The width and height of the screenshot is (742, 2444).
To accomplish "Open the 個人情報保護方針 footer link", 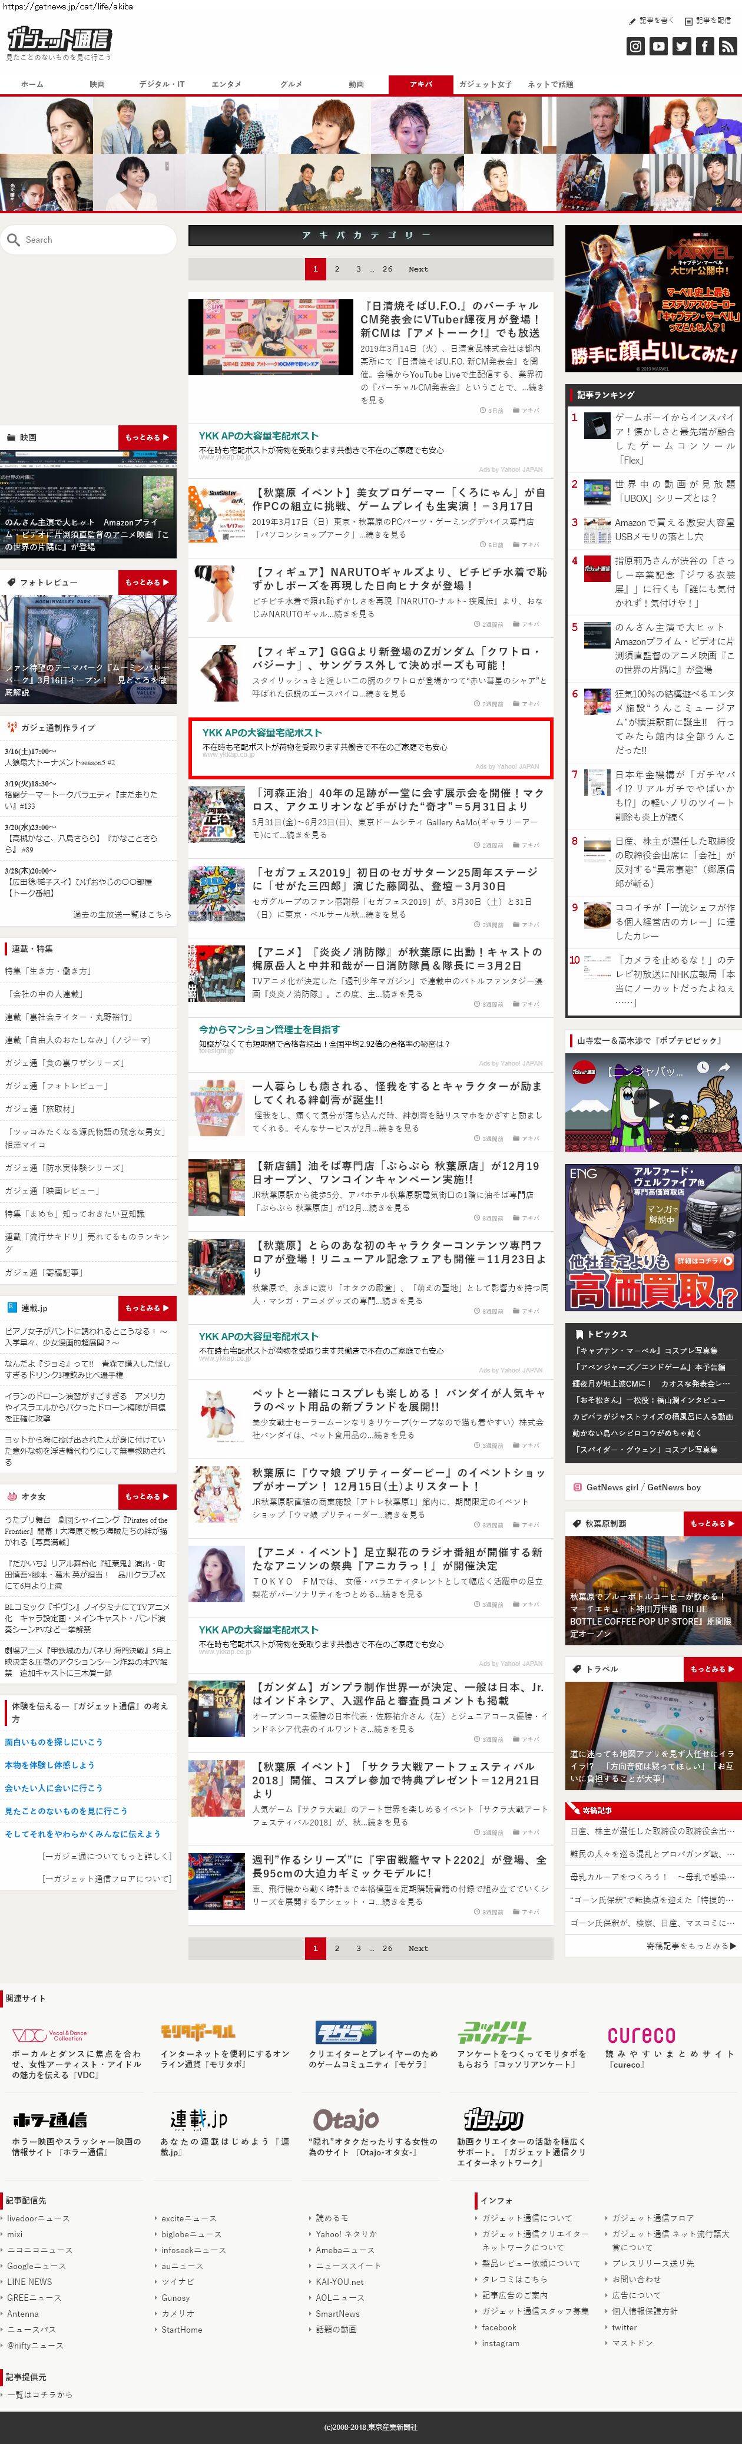I will pos(644,2312).
